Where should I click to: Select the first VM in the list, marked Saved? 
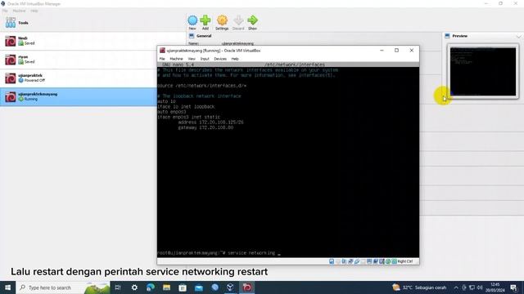(x=93, y=41)
